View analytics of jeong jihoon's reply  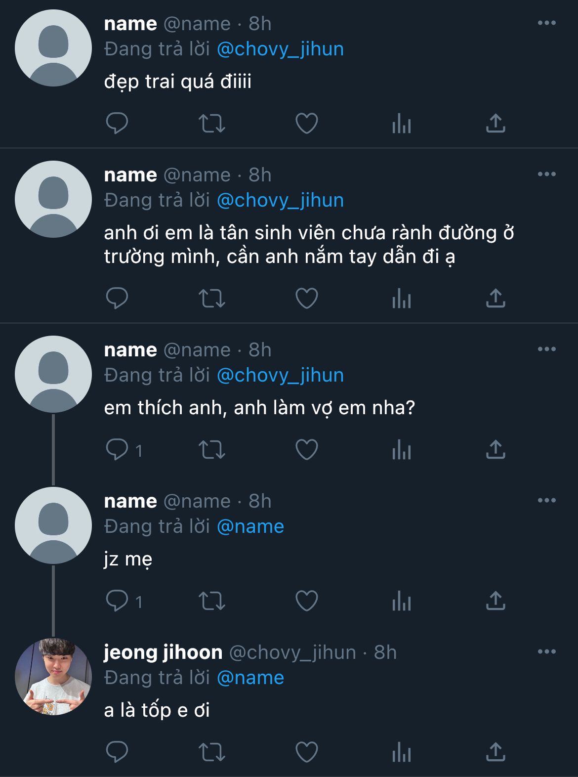pyautogui.click(x=401, y=752)
